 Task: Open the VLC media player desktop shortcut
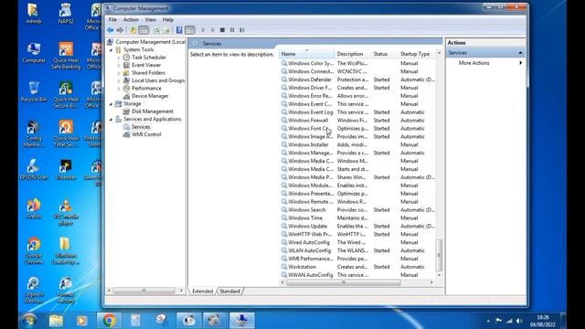point(66,212)
